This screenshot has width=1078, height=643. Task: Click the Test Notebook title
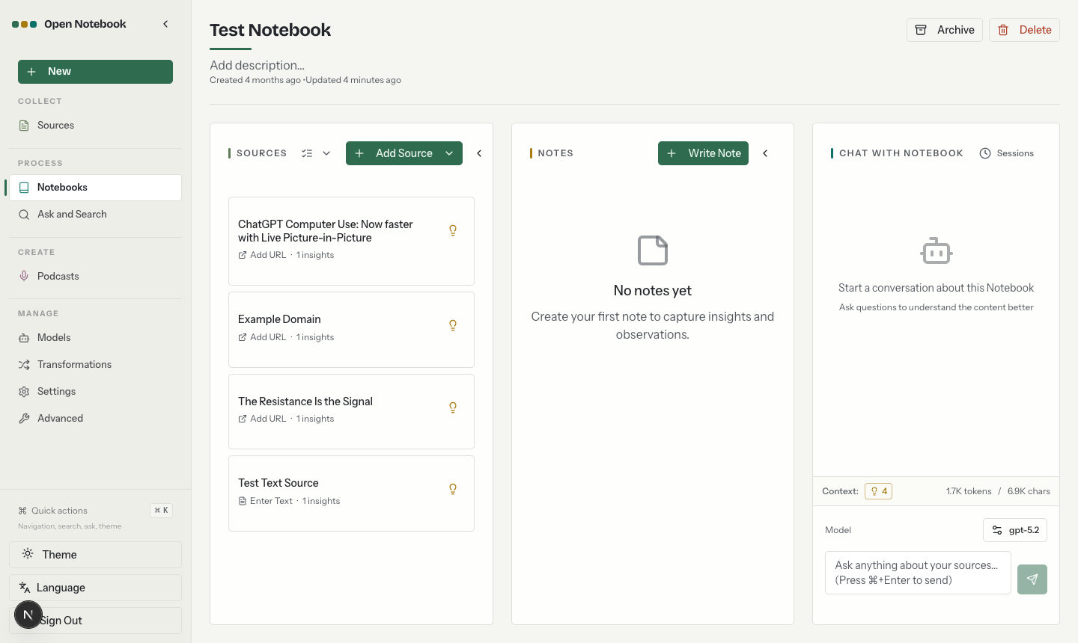coord(270,30)
